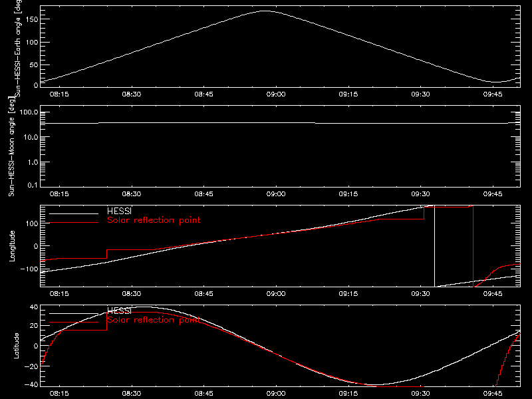Click the -20 tick on Latitude plot
532x399 pixels.
31,366
